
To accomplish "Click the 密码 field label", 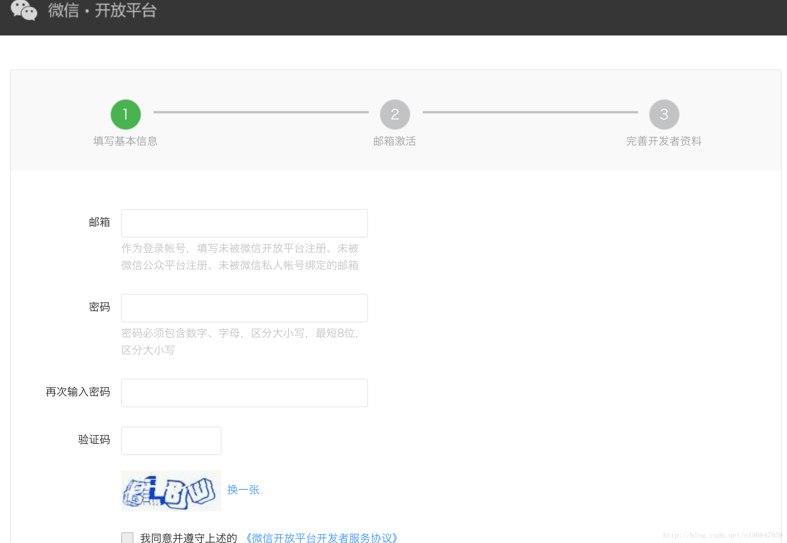I will coord(100,307).
